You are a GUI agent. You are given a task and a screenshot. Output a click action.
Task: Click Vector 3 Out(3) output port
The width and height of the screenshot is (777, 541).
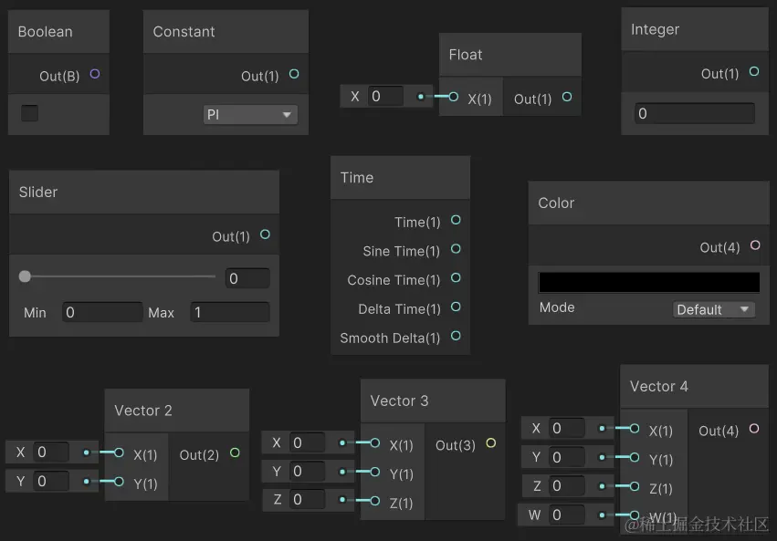(490, 443)
